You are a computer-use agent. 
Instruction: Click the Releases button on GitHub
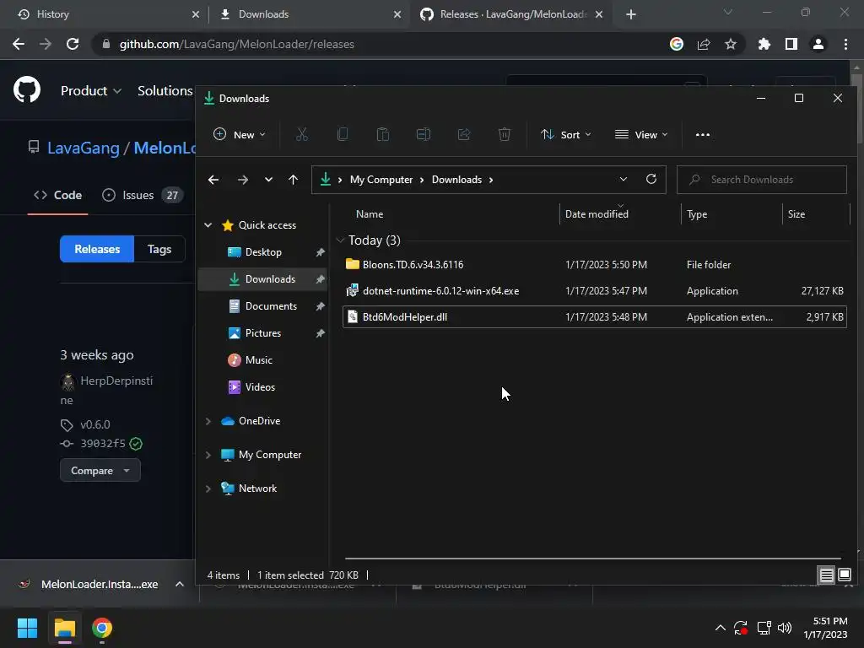point(97,249)
